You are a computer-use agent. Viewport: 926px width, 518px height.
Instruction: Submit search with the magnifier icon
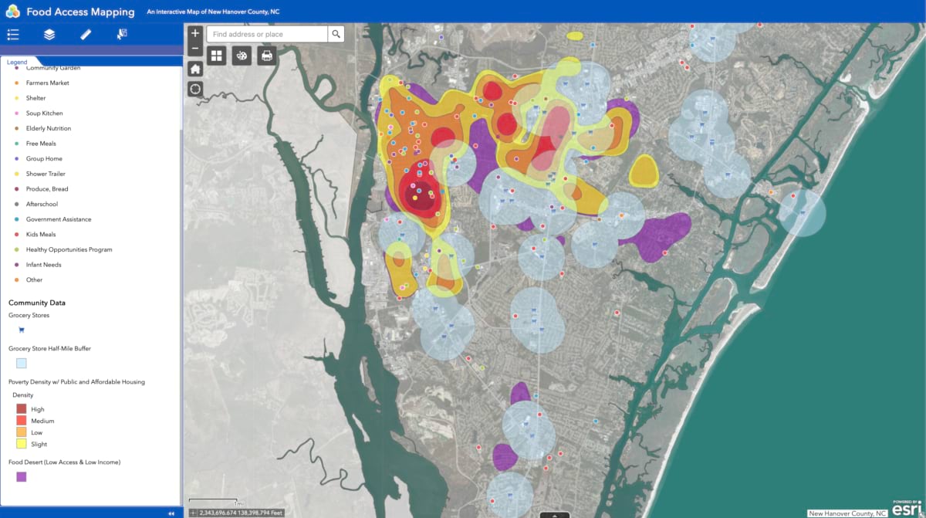(x=336, y=34)
